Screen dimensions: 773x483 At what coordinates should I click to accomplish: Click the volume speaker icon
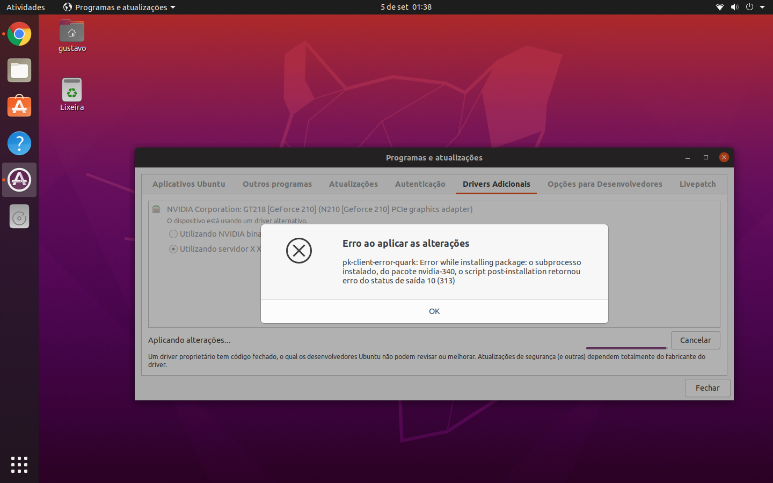coord(734,7)
